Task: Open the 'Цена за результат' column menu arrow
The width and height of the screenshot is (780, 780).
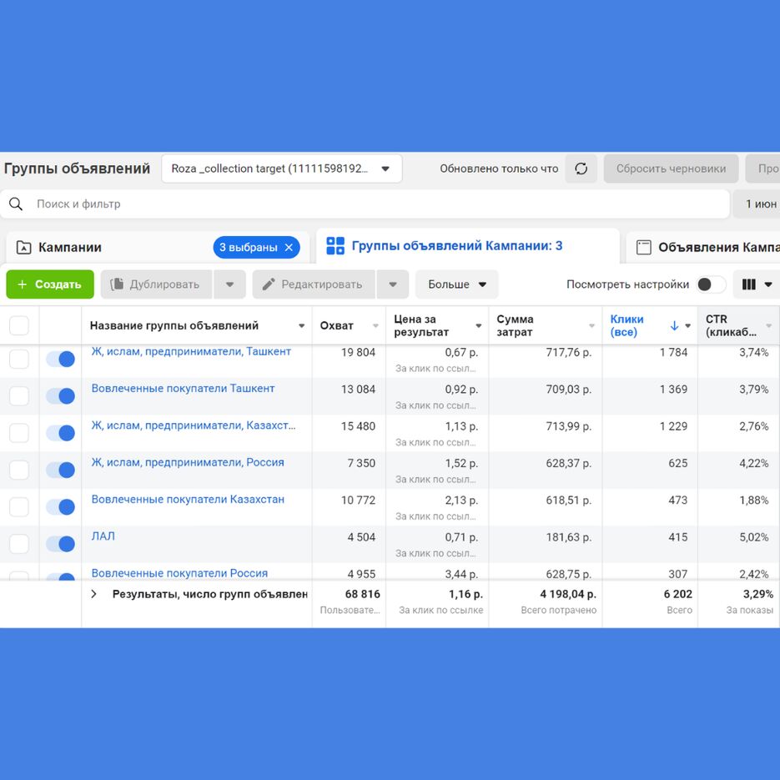Action: coord(479,326)
